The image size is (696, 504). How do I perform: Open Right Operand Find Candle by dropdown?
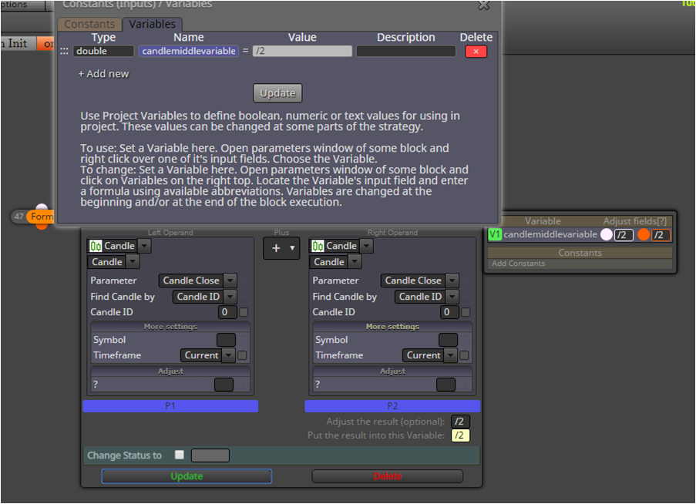coord(452,297)
